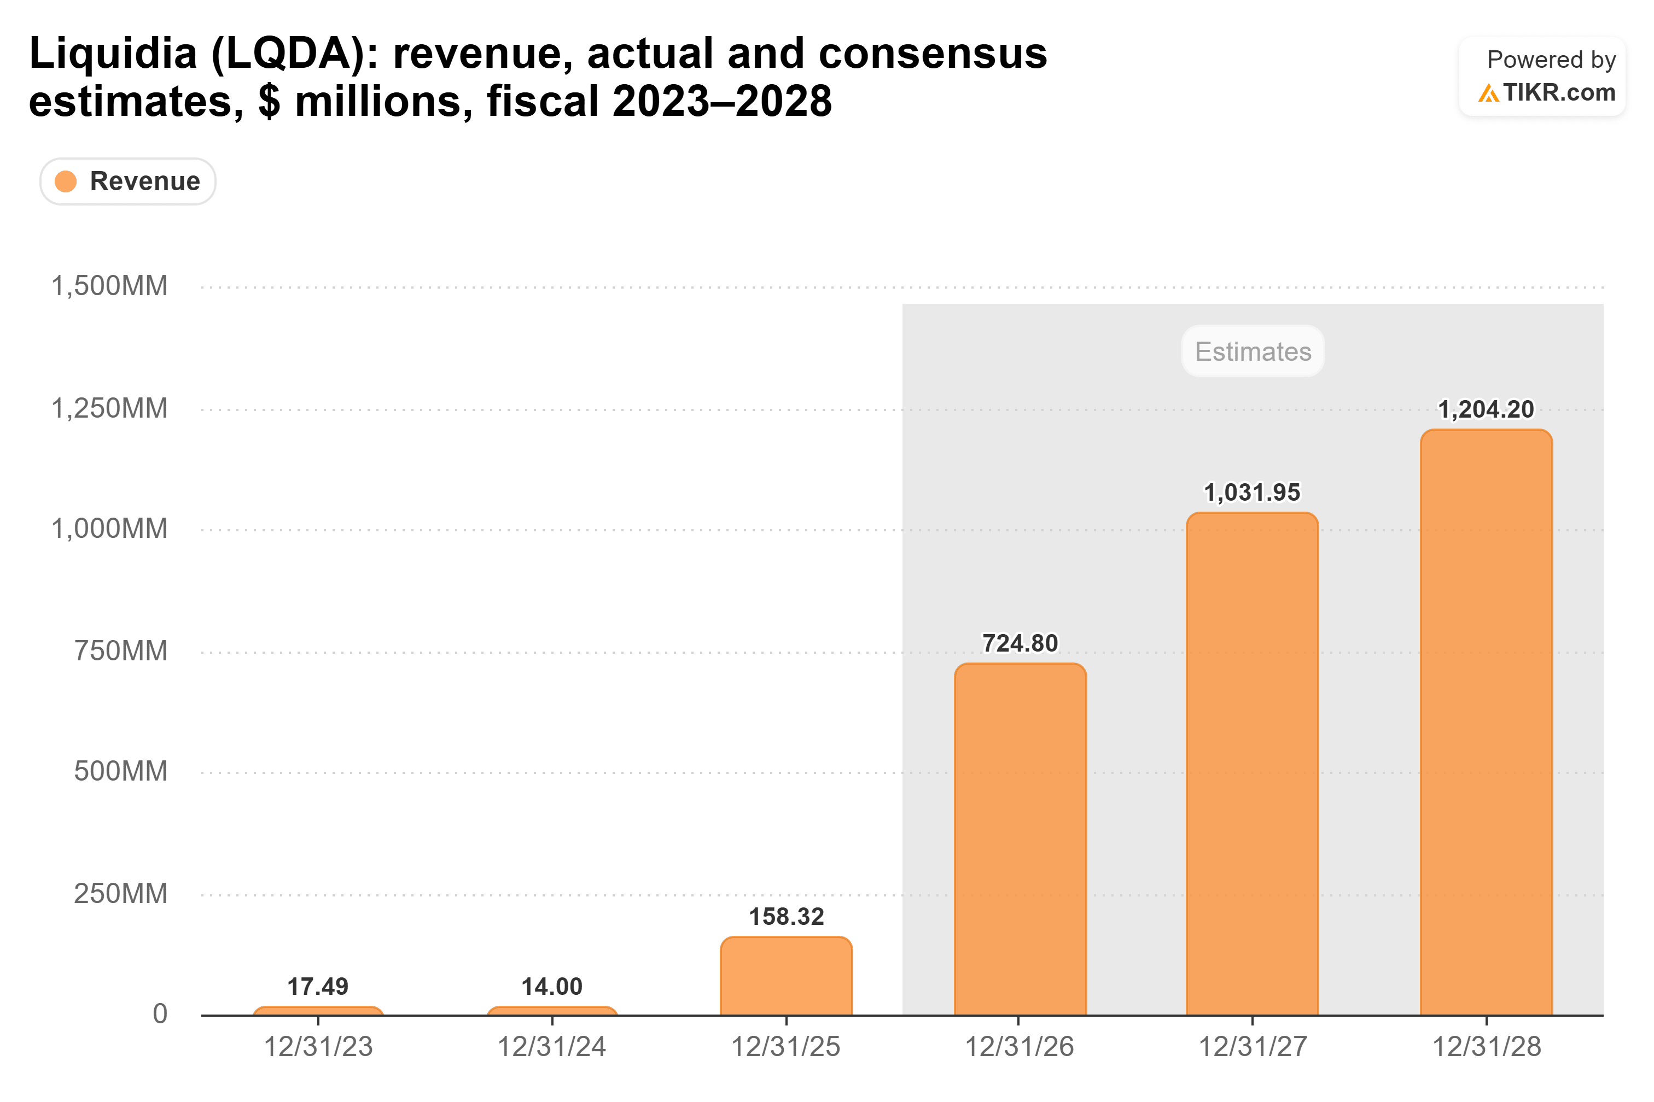The height and width of the screenshot is (1102, 1654).
Task: Click the 1,031.95 estimate bar
Action: [x=1253, y=763]
